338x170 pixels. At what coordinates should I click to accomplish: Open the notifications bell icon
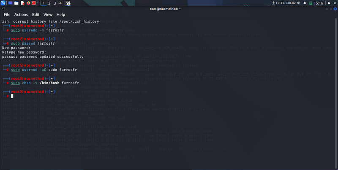click(x=305, y=3)
